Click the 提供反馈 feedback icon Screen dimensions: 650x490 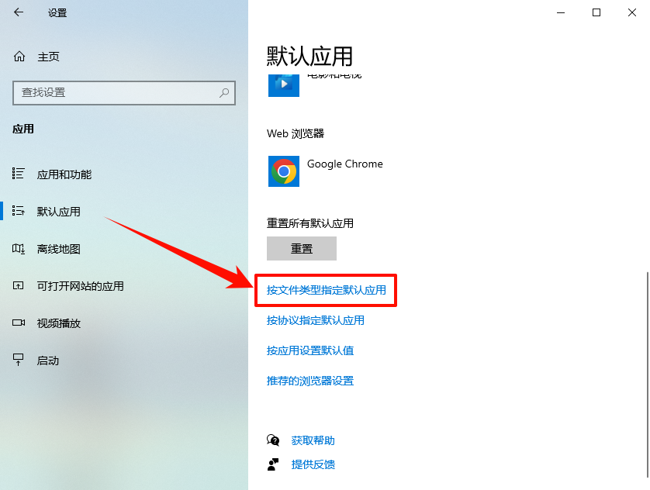[273, 464]
